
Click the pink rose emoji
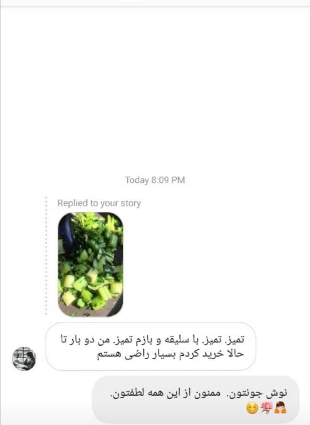267,408
